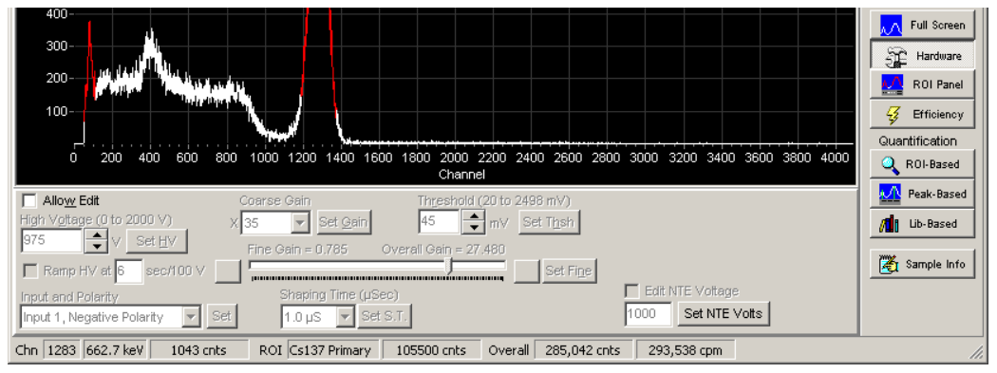Run Peak-Based quantification
The height and width of the screenshot is (373, 997).
click(x=922, y=194)
